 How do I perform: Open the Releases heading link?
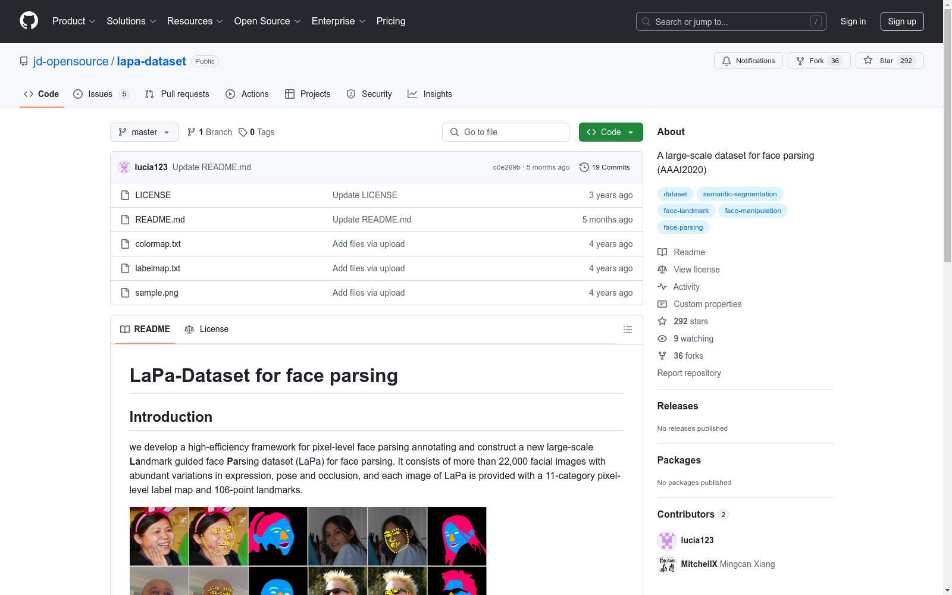click(678, 406)
